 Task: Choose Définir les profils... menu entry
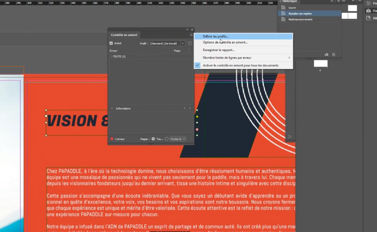pos(216,36)
